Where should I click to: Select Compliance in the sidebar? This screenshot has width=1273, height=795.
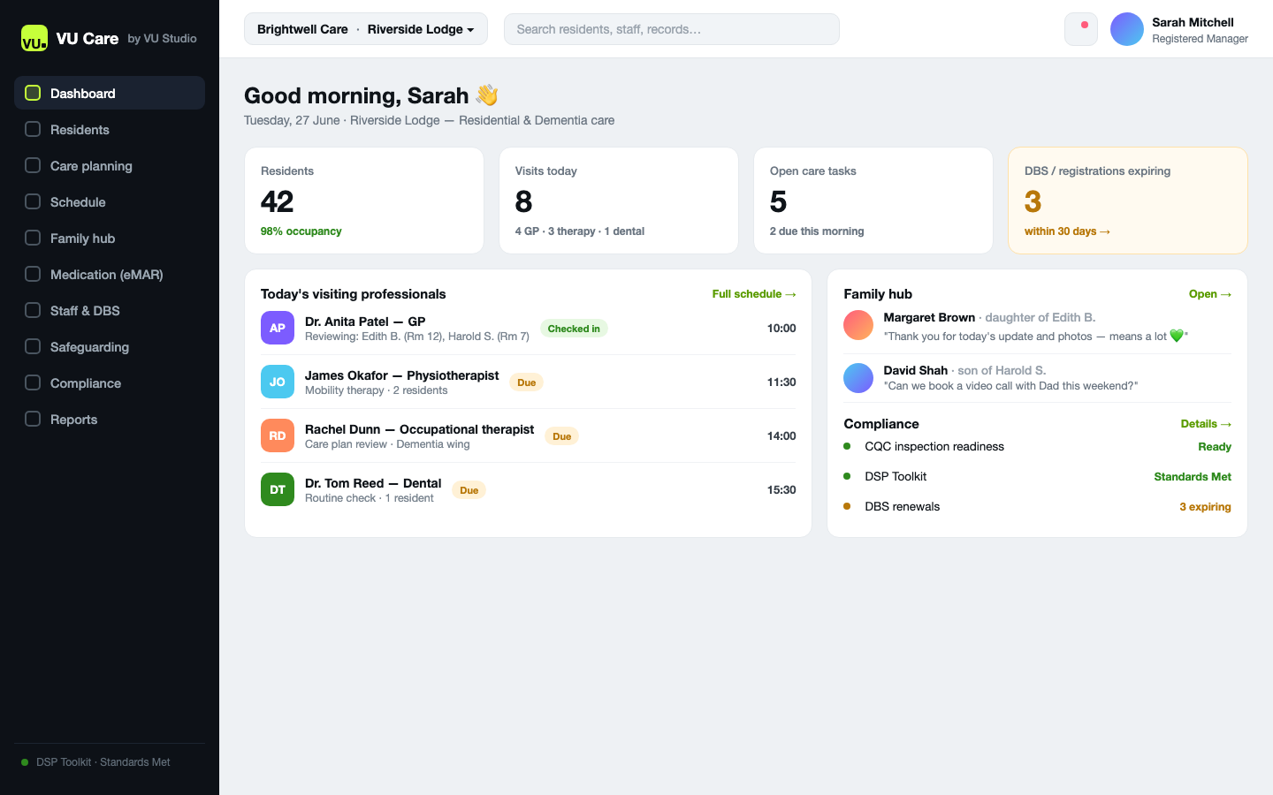tap(110, 382)
